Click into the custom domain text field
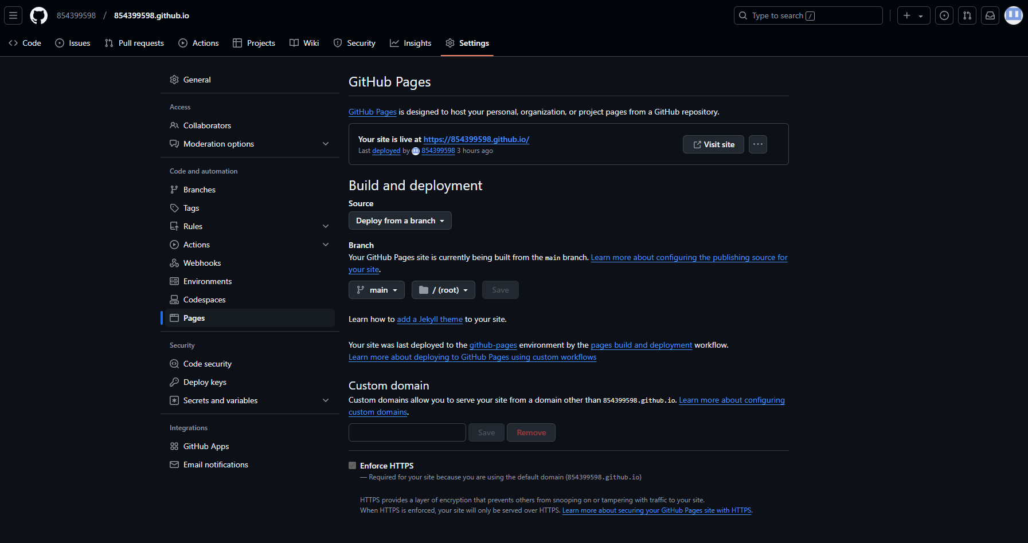Screen dimensions: 1028x543 tap(407, 432)
